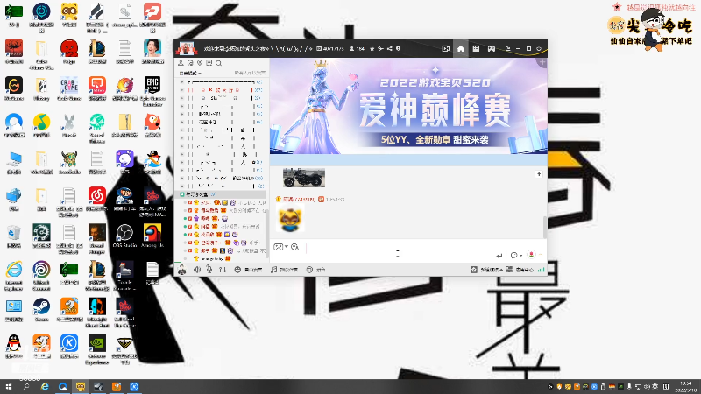Open the home tab in YY title bar
This screenshot has width=701, height=394.
pos(461,49)
